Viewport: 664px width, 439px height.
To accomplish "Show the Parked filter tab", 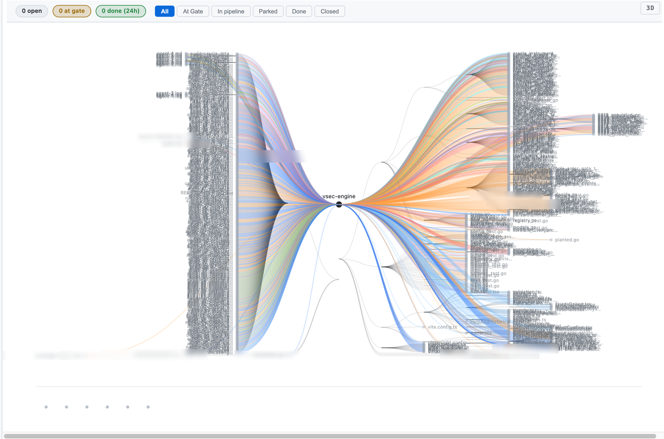I will 268,11.
